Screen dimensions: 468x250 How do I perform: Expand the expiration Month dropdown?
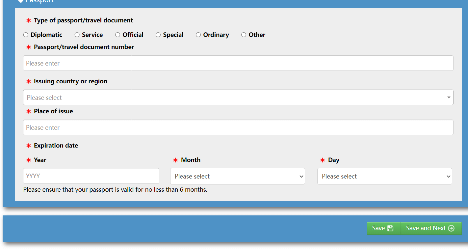click(x=237, y=176)
